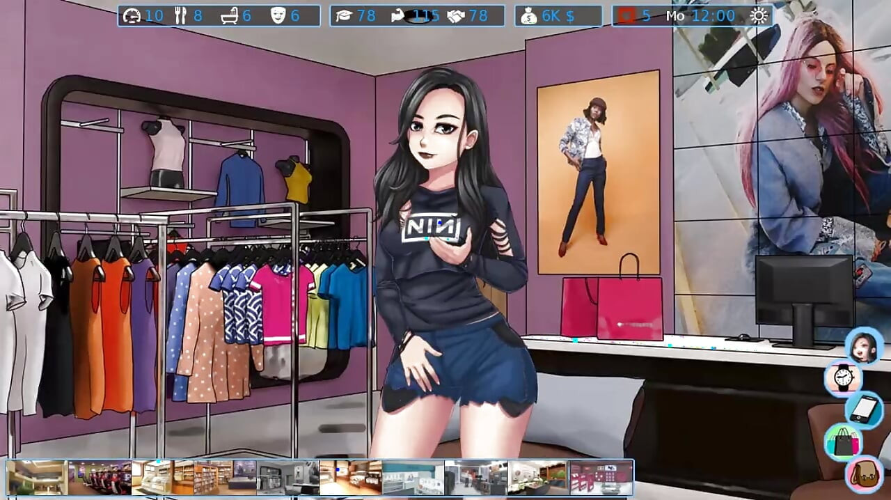Screen dimensions: 891x500
Task: Click the graduation cap intelligence icon
Action: pyautogui.click(x=344, y=15)
